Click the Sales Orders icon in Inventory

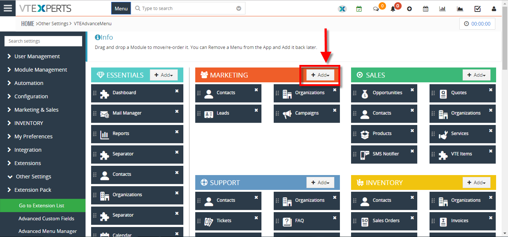[364, 221]
